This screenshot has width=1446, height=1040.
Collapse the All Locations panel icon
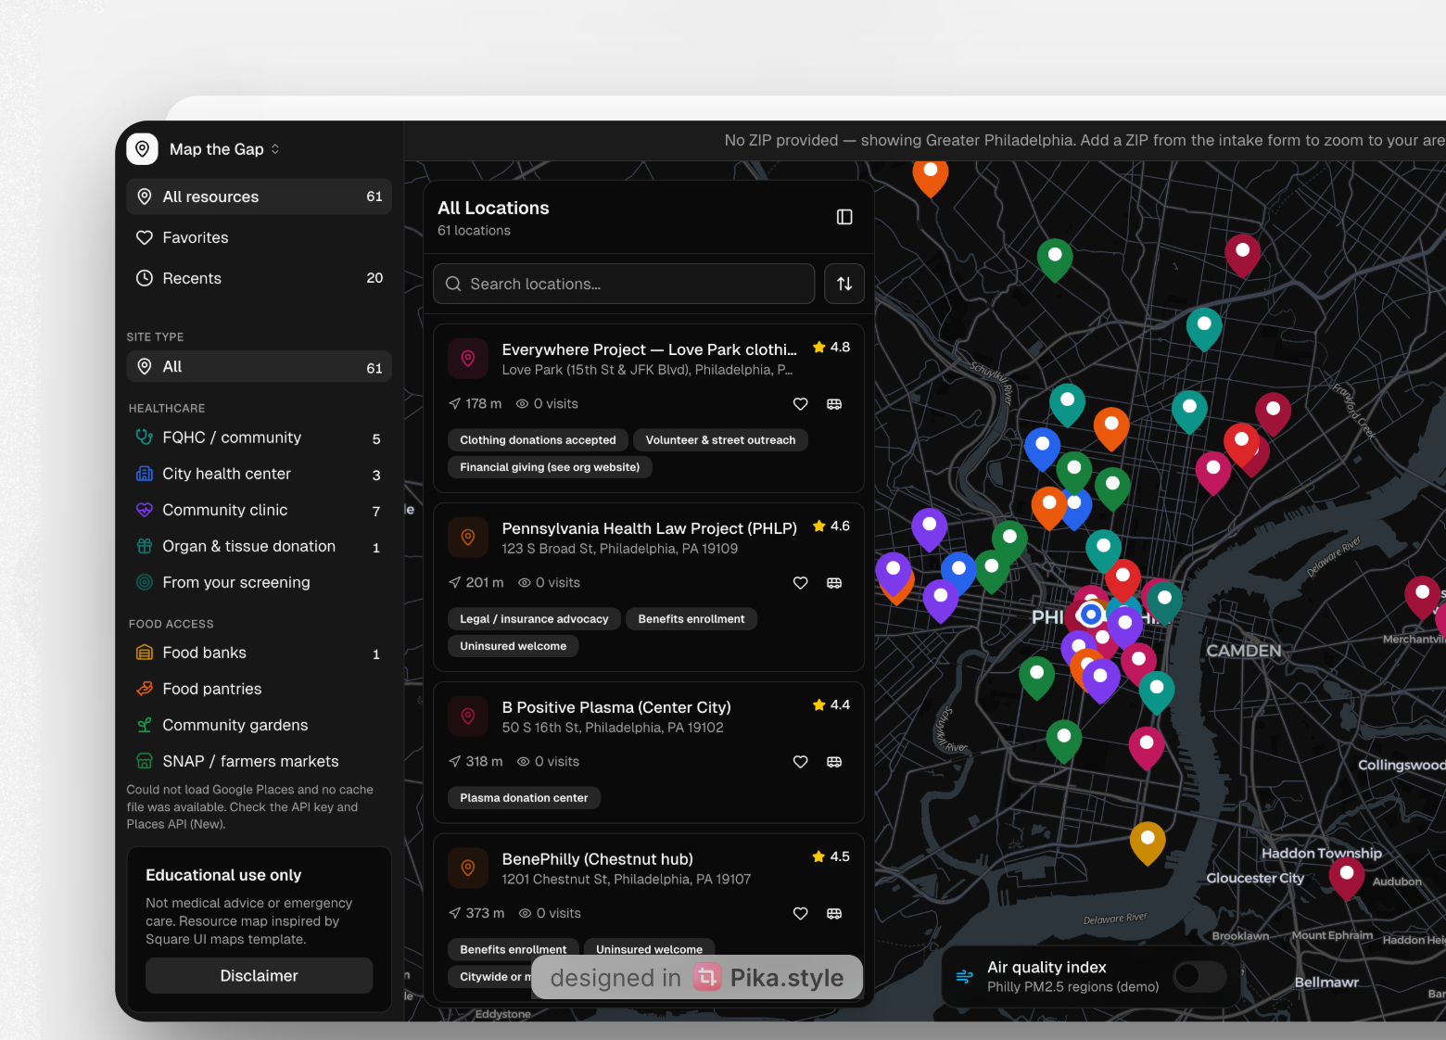click(844, 217)
